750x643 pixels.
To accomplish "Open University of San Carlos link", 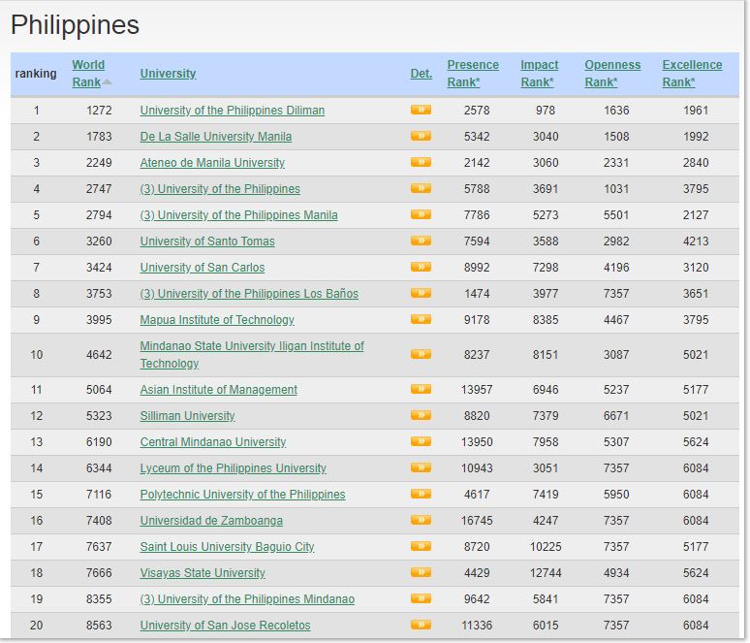I will (203, 267).
